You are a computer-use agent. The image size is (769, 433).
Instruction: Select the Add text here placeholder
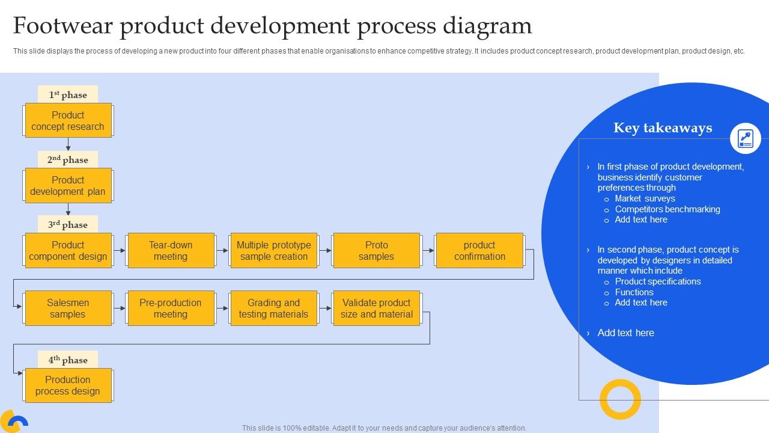click(625, 333)
